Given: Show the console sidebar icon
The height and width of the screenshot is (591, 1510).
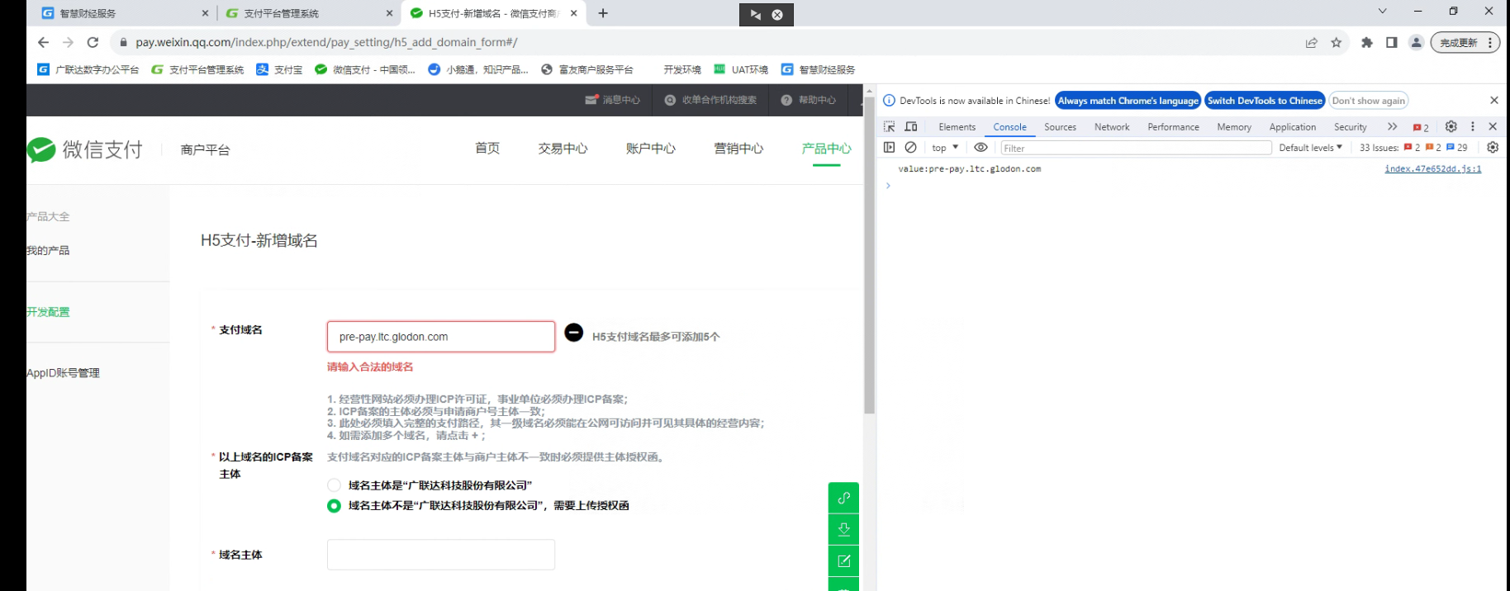Looking at the screenshot, I should 890,147.
